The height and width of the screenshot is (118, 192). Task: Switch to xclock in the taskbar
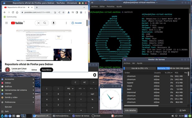coord(96,116)
